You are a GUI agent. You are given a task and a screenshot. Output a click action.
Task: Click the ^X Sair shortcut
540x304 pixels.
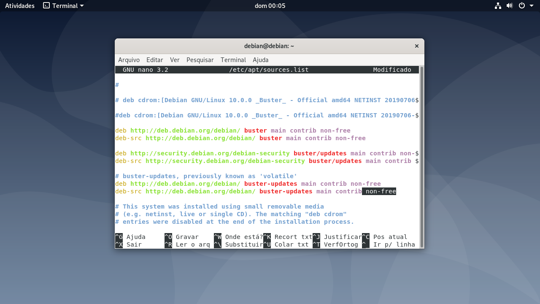click(128, 244)
